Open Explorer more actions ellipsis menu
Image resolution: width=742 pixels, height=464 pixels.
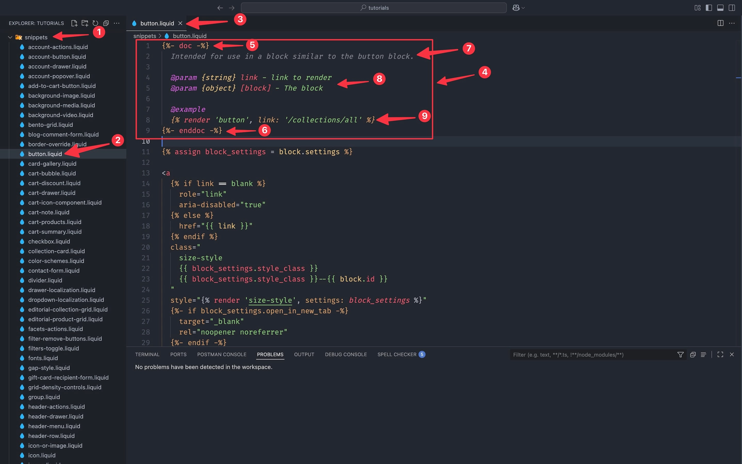pyautogui.click(x=116, y=23)
